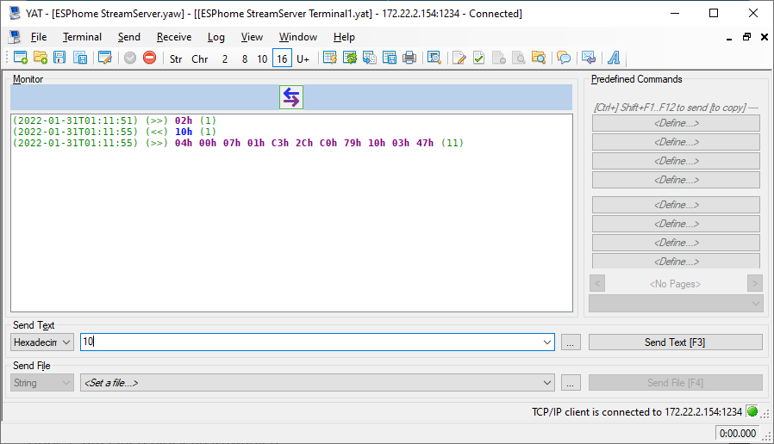Switch the radix to Chr mode

[x=200, y=59]
